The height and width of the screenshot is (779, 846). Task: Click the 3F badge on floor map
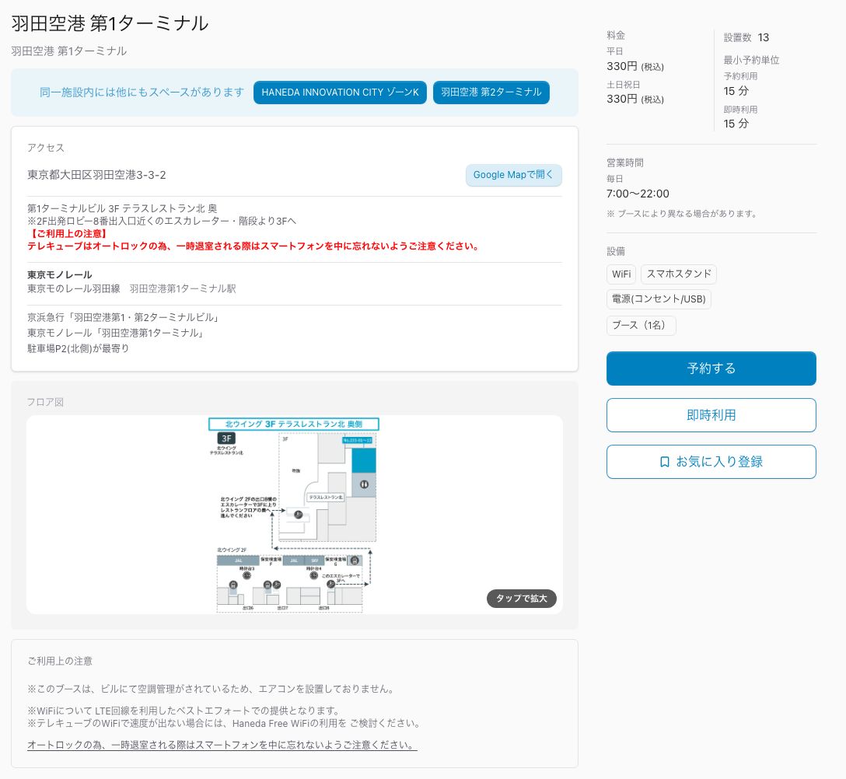click(x=226, y=438)
